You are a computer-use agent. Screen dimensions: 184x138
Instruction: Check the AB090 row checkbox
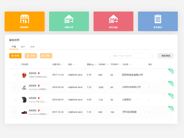15,75
